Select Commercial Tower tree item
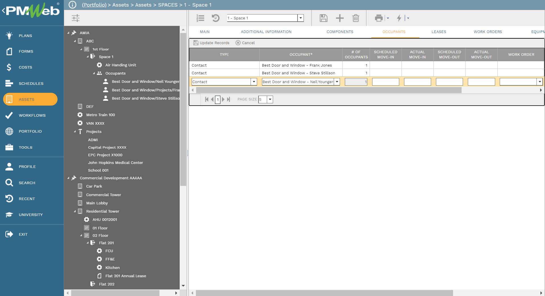The image size is (545, 296). (103, 195)
